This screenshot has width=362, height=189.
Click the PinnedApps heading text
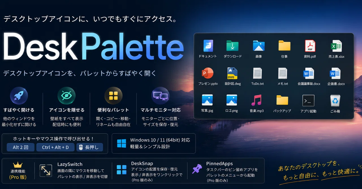click(219, 164)
